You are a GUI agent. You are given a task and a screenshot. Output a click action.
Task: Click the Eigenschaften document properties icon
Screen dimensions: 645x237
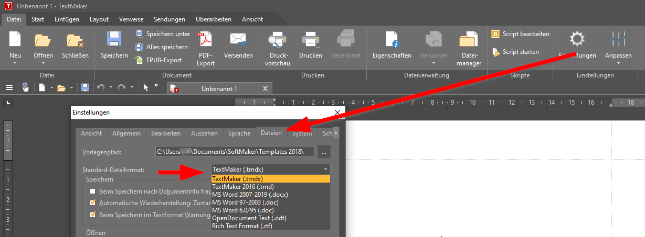[392, 41]
